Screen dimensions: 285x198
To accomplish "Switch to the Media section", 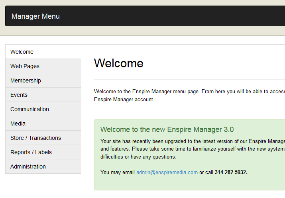I will 43,124.
